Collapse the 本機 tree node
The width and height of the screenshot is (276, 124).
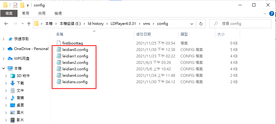pyautogui.click(x=3, y=68)
